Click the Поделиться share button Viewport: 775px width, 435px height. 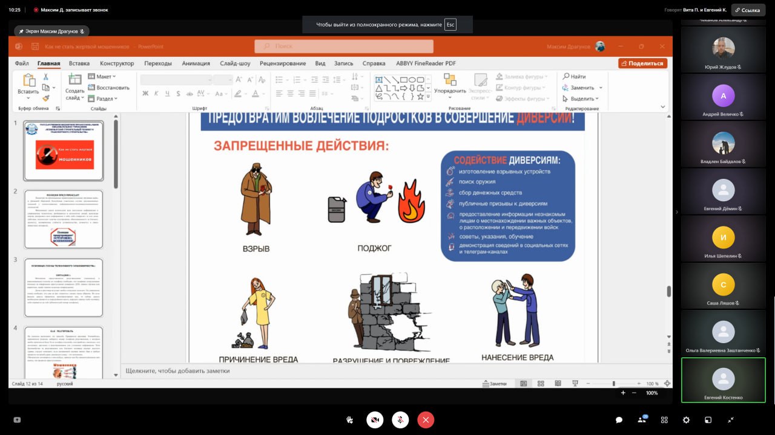tap(642, 63)
